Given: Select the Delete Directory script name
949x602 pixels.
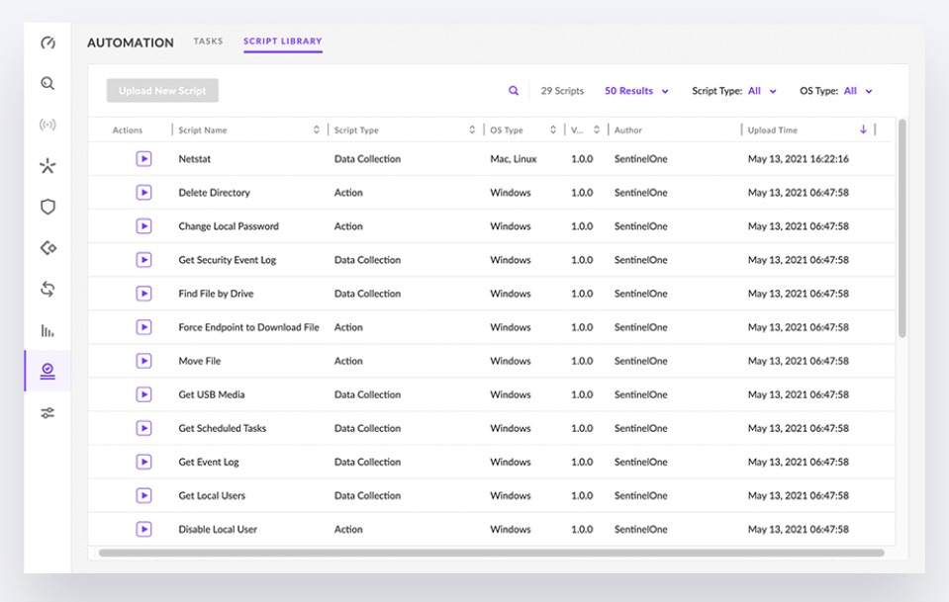Looking at the screenshot, I should pos(215,193).
